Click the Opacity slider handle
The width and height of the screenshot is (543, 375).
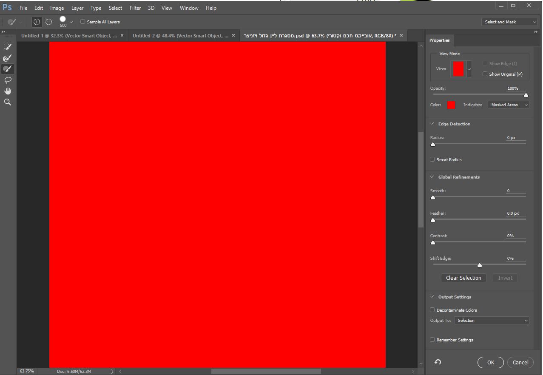[x=526, y=95]
